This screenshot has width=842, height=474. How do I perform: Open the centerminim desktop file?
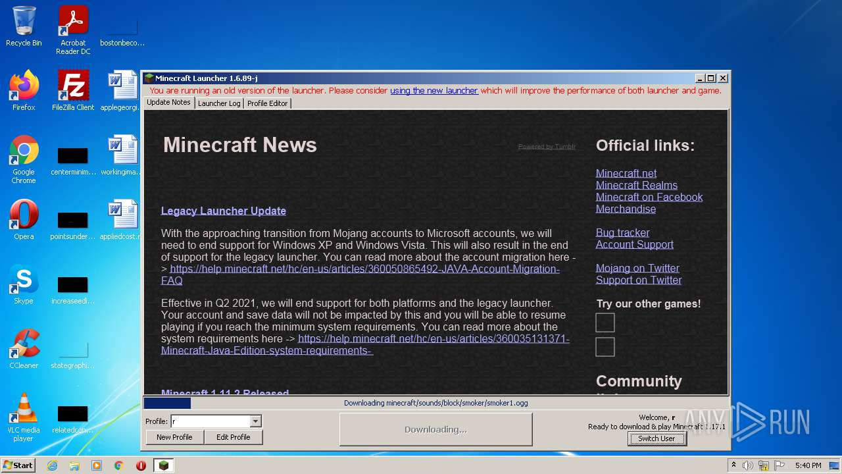73,161
